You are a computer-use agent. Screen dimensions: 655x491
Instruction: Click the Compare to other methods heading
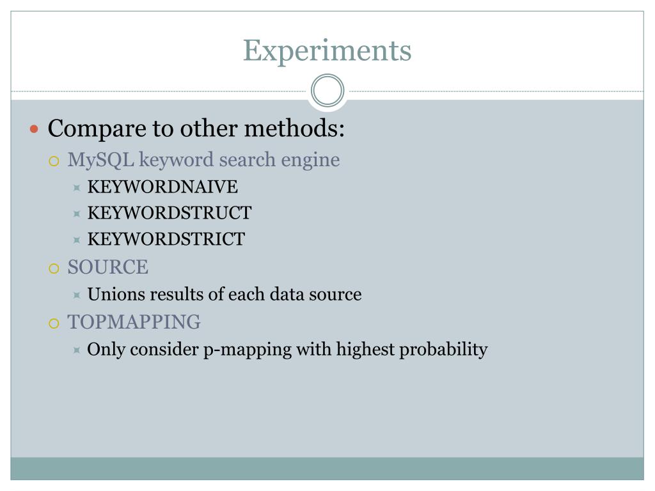[x=196, y=128]
